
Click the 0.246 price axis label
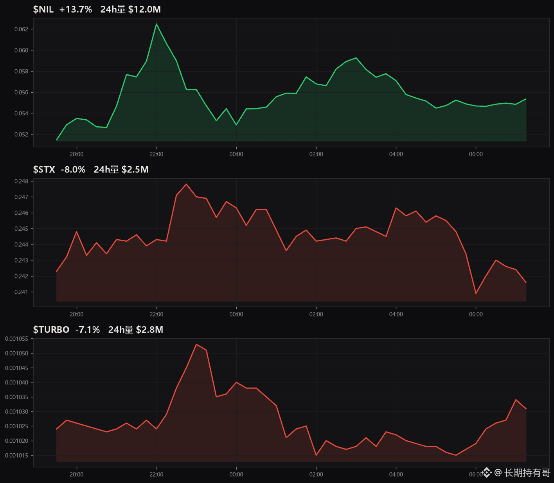pos(22,213)
